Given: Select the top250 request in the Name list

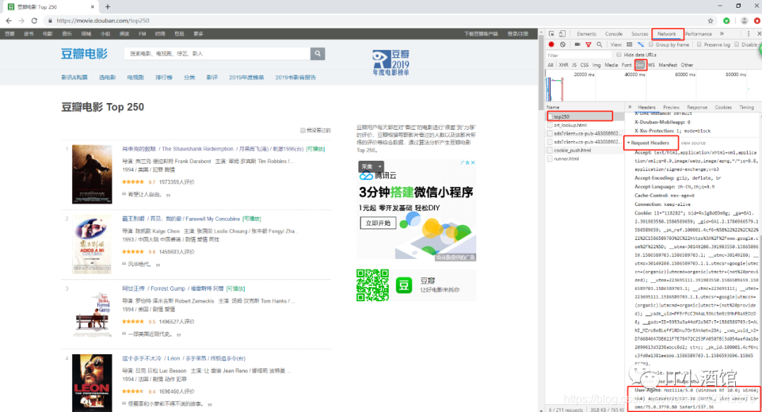Looking at the screenshot, I should pyautogui.click(x=580, y=116).
